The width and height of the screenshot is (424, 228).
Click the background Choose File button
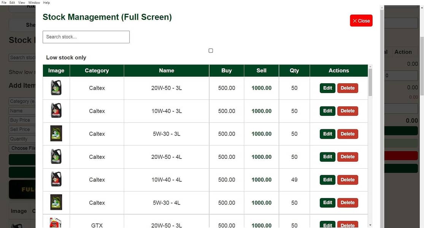(x=22, y=148)
